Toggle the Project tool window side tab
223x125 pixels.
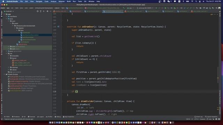(1, 14)
